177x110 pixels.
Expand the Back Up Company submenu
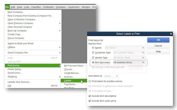[x=33, y=31]
